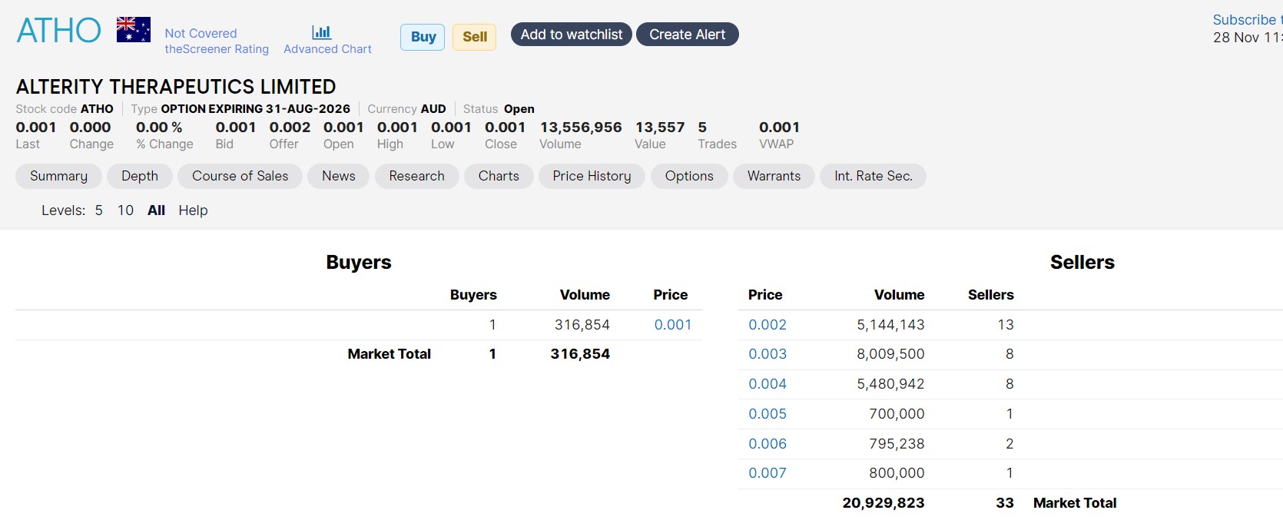1283x520 pixels.
Task: Click sellers market total volume 20,929,823
Action: tap(884, 503)
